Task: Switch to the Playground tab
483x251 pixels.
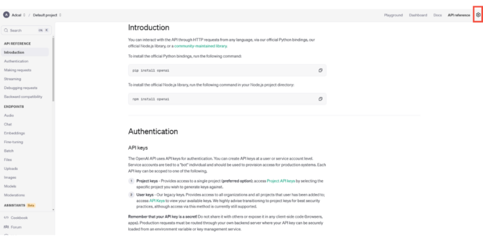Action: [393, 14]
